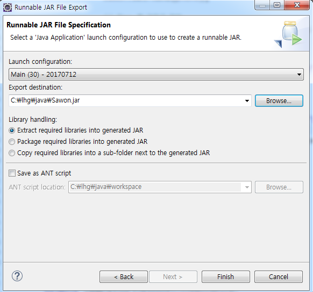The width and height of the screenshot is (313, 292).
Task: Click the Export destination path text field
Action: 126,101
